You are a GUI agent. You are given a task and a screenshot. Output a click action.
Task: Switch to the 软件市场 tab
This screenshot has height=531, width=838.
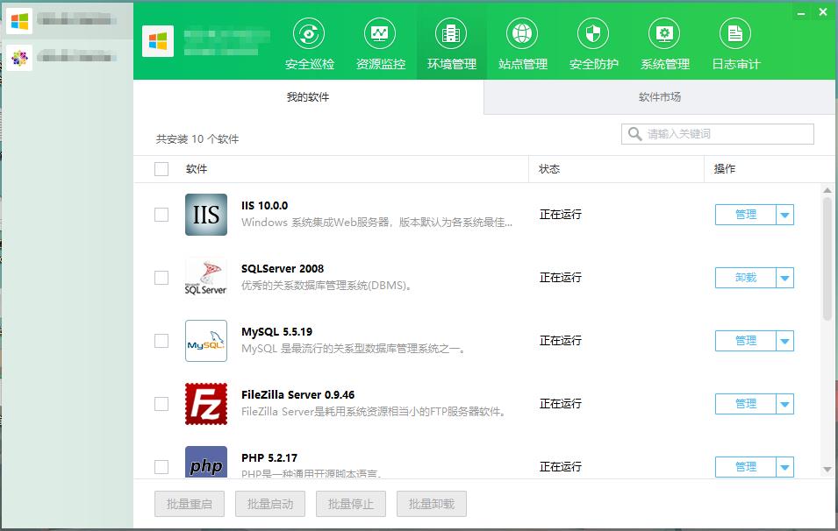[x=658, y=97]
